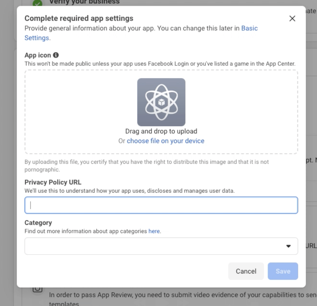The height and width of the screenshot is (306, 317).
Task: Click the "Verify your business" heading behind the dialog
Action: 85,2
